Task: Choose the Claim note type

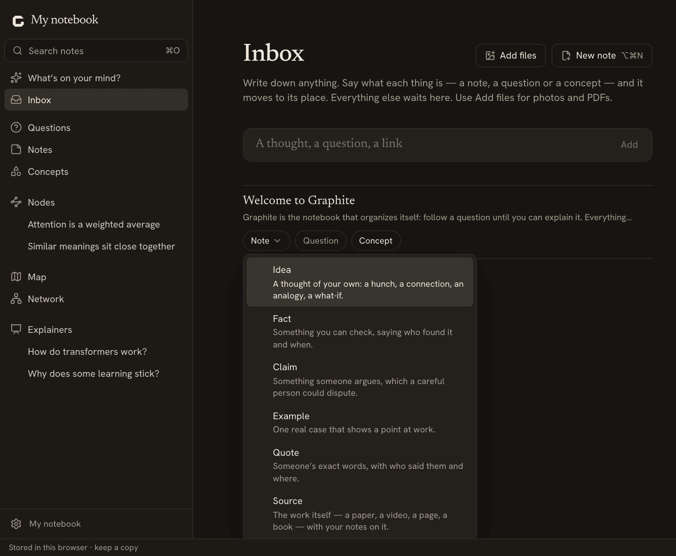Action: tap(360, 380)
